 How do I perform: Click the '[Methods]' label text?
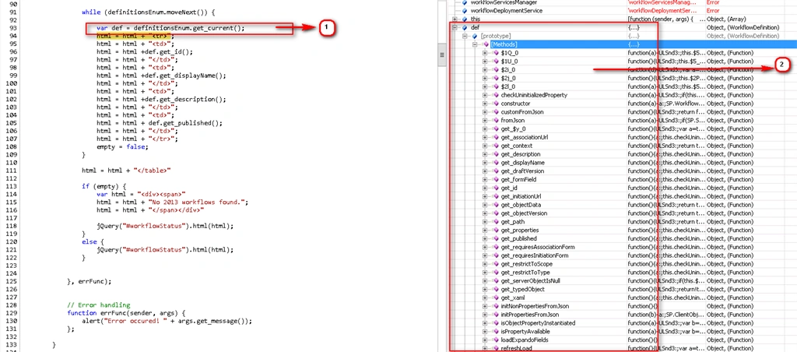pyautogui.click(x=503, y=44)
